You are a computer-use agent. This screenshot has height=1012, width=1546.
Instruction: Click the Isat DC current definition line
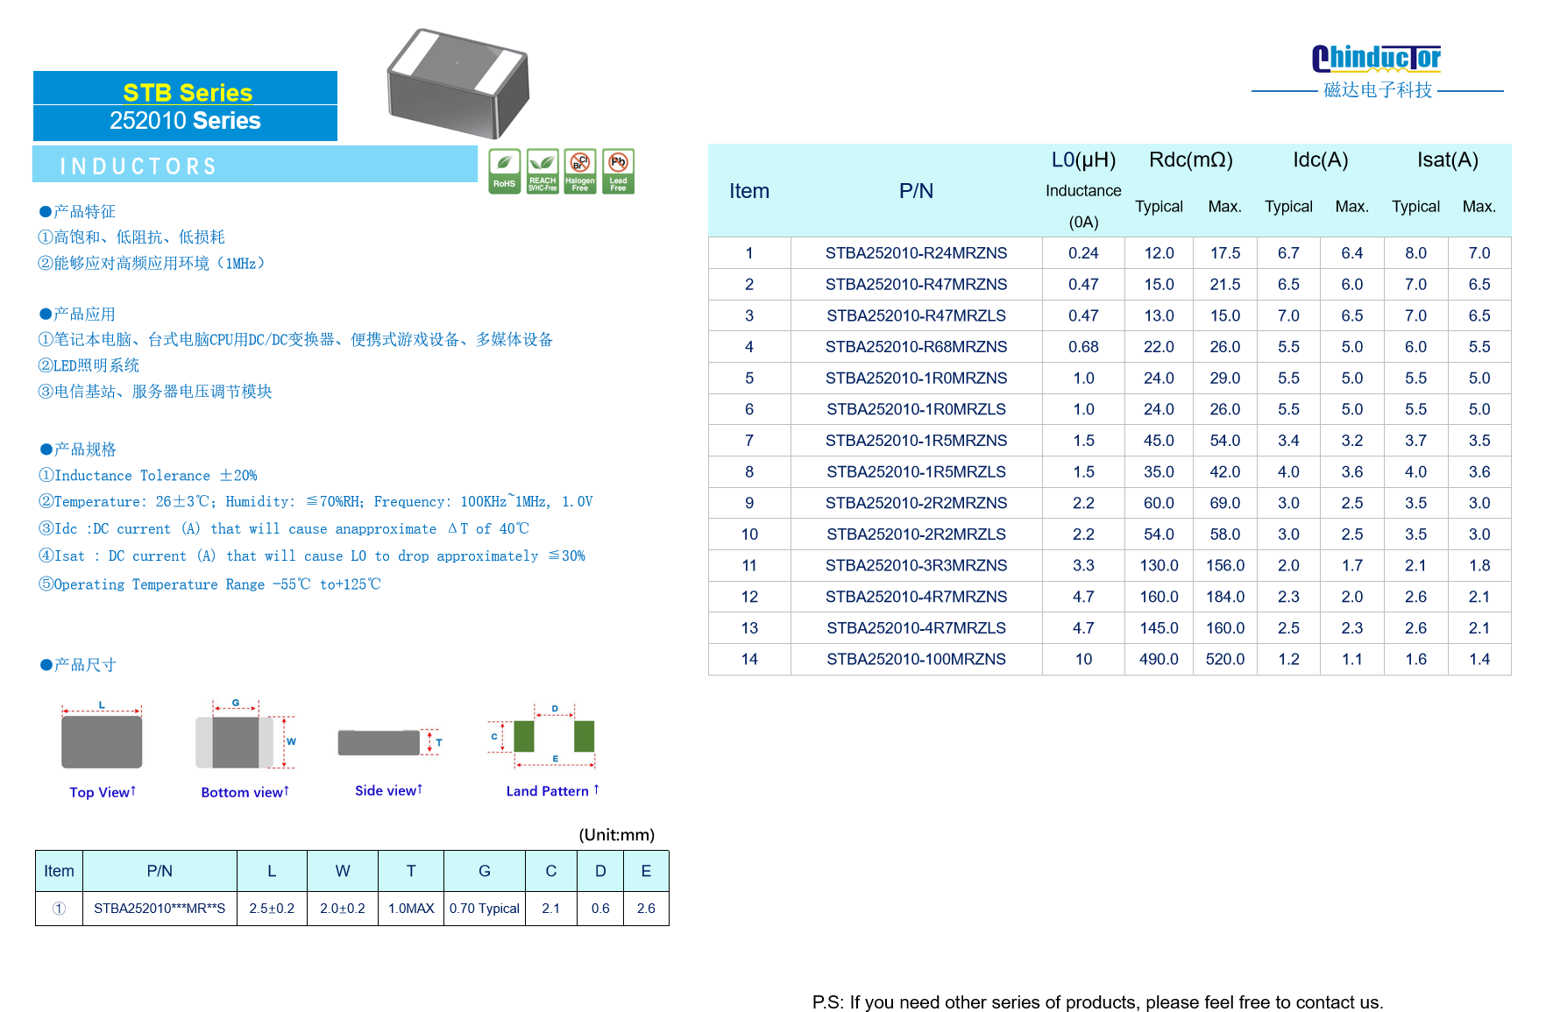click(311, 556)
